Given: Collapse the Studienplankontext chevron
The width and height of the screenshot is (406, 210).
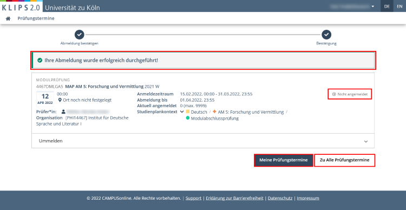Looking at the screenshot, I should pos(182,112).
